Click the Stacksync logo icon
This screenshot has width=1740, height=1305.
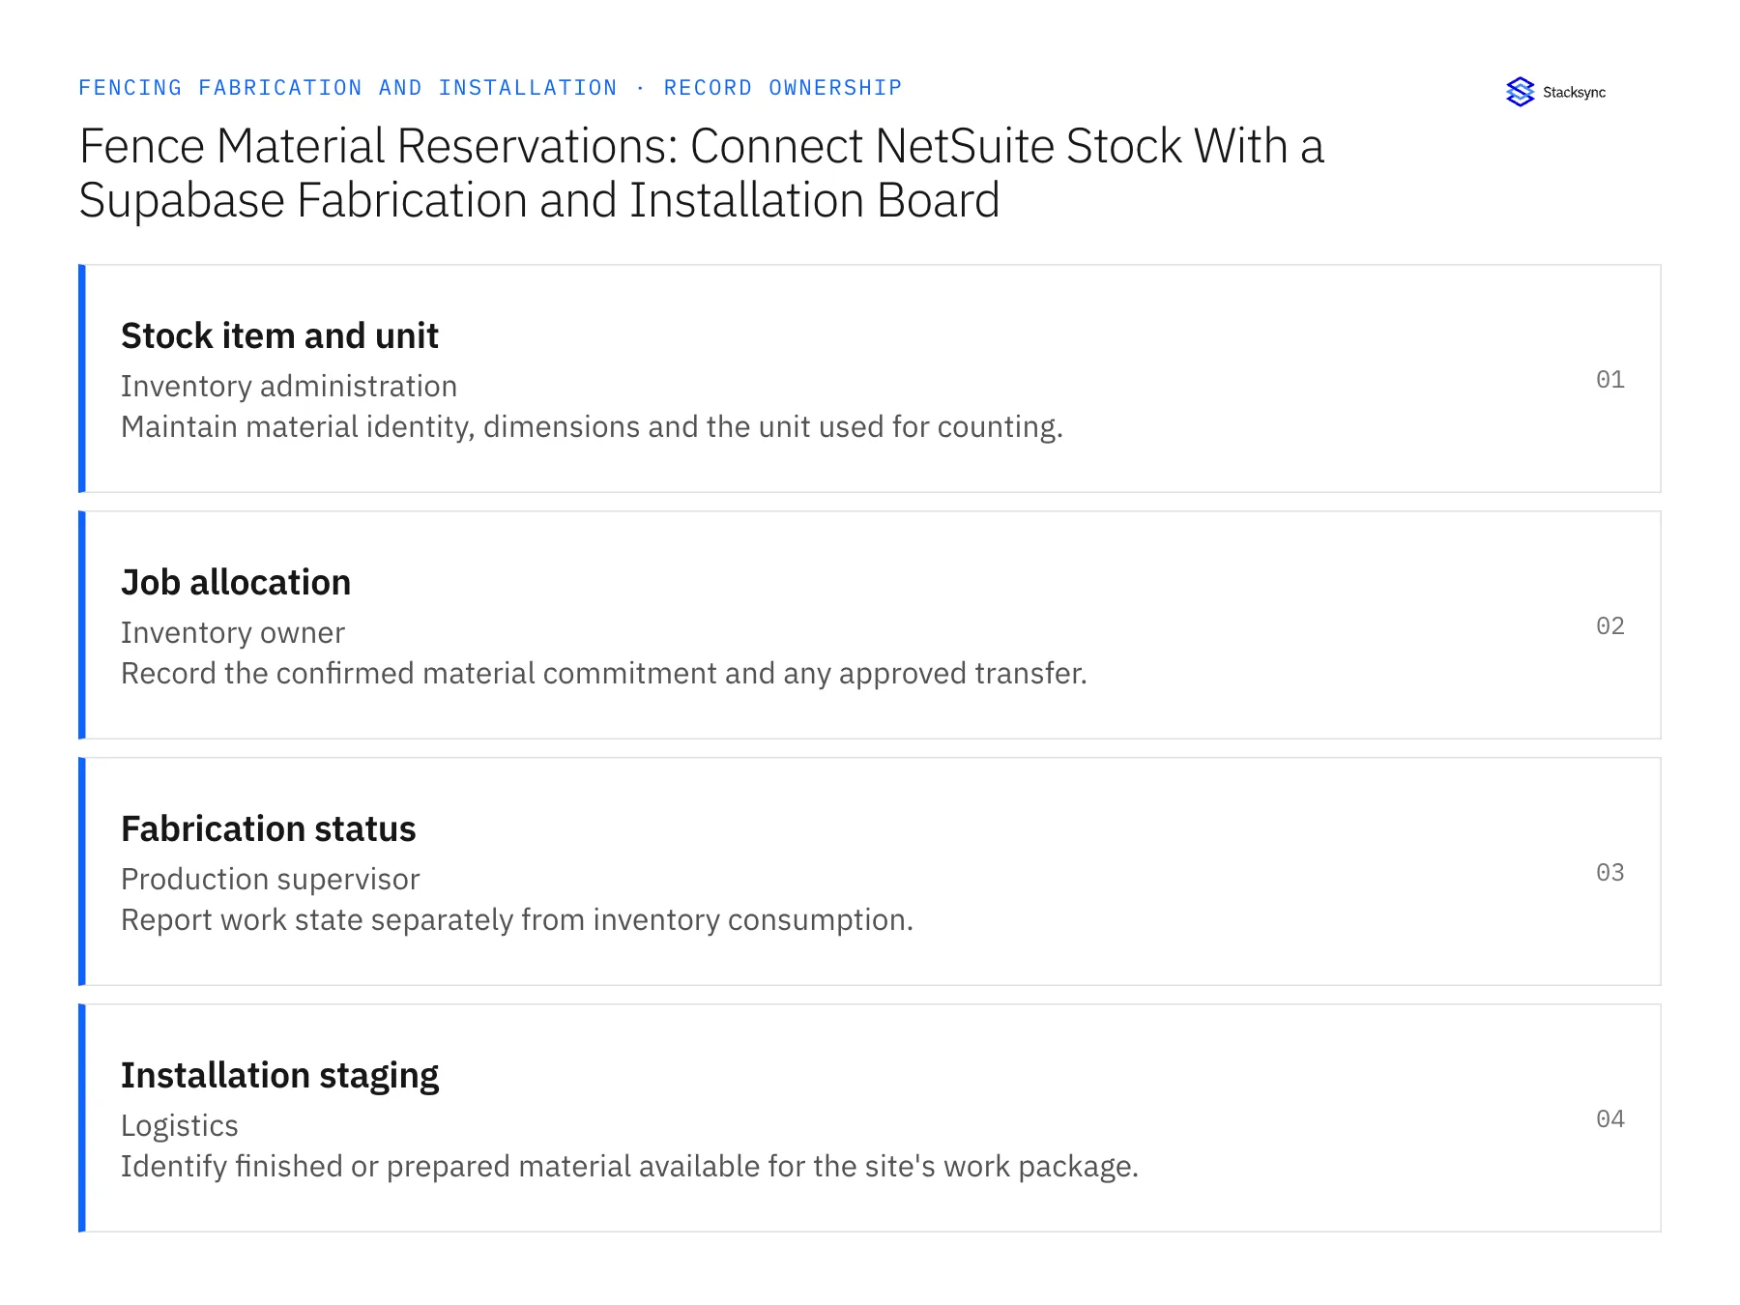(1520, 92)
